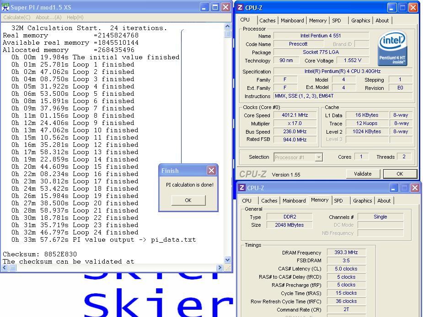Viewport: 423px width, 317px height.
Task: Click the CPU-Z logo icon in upper window title
Action: [x=240, y=8]
